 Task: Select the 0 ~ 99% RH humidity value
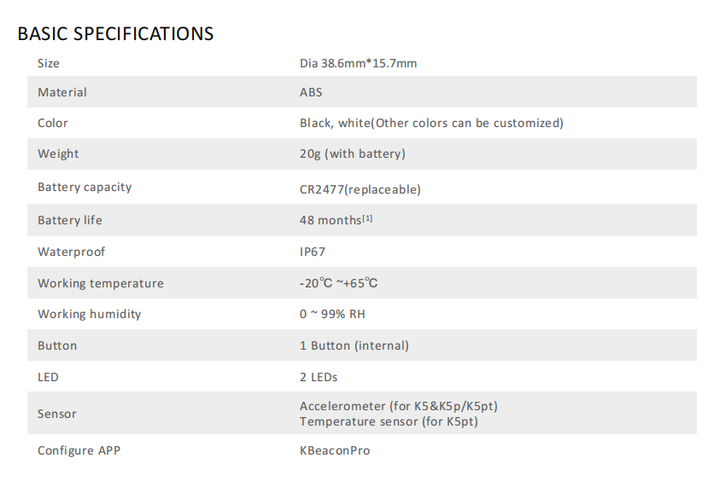point(332,314)
